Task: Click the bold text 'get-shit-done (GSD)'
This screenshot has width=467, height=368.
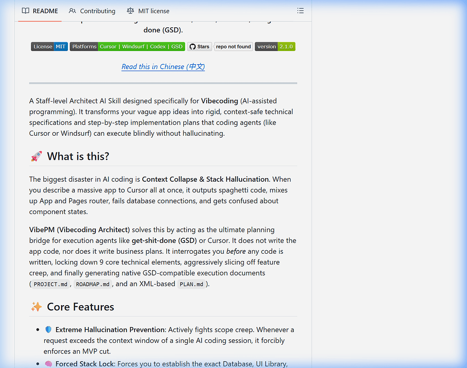Action: (x=164, y=240)
